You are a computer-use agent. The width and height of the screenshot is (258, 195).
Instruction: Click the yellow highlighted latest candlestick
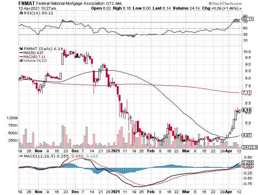click(239, 111)
